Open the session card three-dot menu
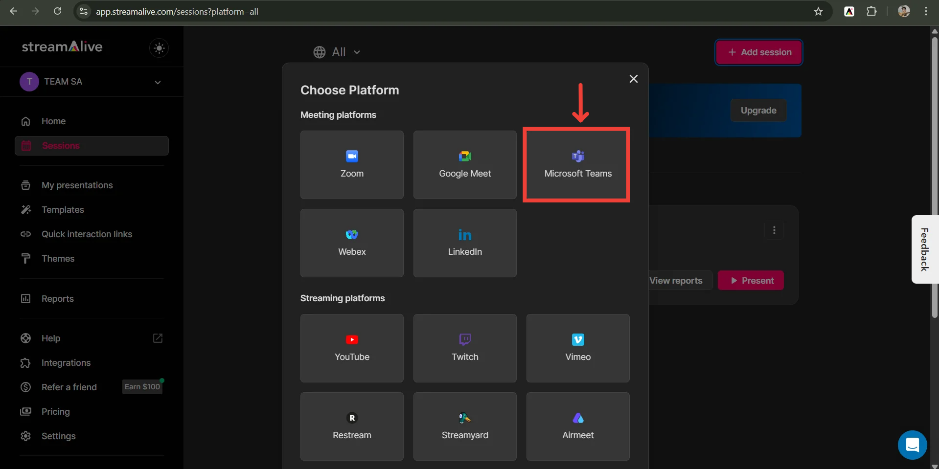The height and width of the screenshot is (469, 939). (774, 230)
